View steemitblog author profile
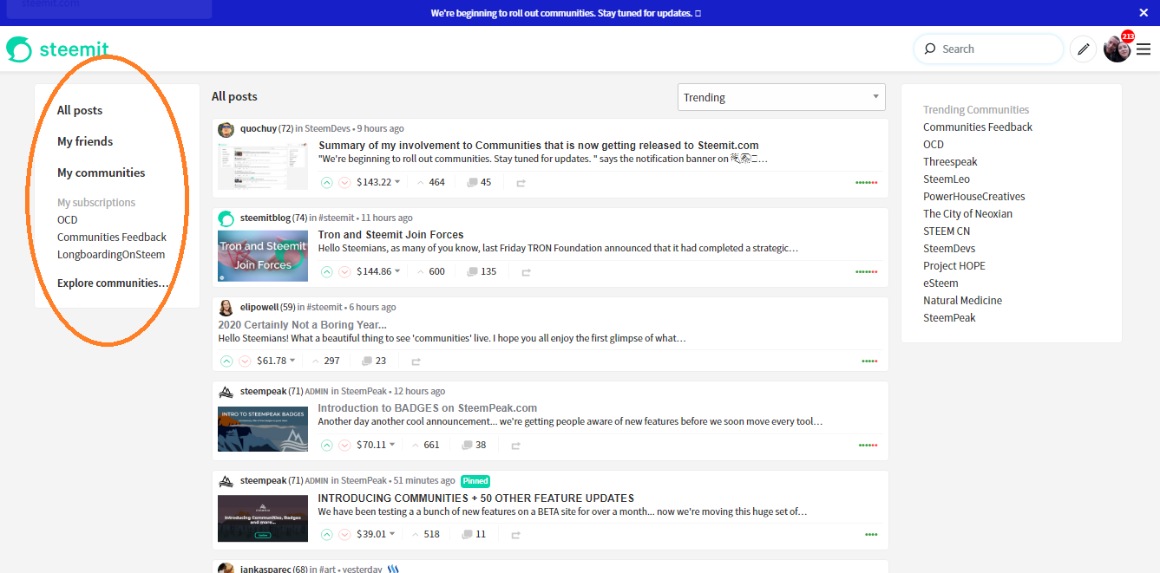The height and width of the screenshot is (573, 1160). coord(265,218)
